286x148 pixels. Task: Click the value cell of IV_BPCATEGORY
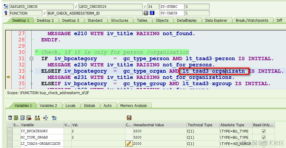coord(98,131)
